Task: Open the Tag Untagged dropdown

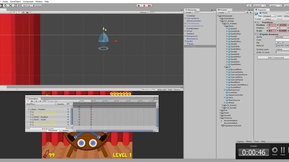Action: point(269,16)
